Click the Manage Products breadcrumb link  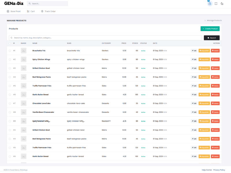214,20
